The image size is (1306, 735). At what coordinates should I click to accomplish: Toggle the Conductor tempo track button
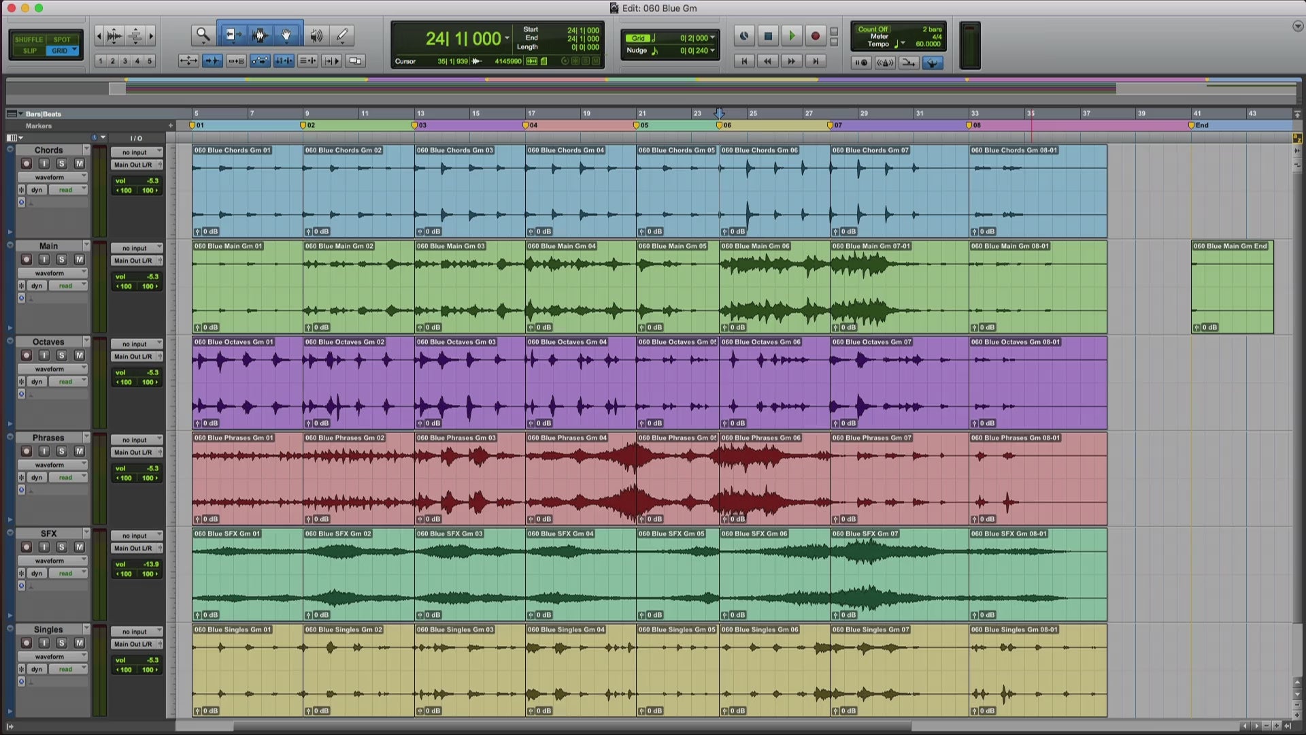tap(932, 63)
